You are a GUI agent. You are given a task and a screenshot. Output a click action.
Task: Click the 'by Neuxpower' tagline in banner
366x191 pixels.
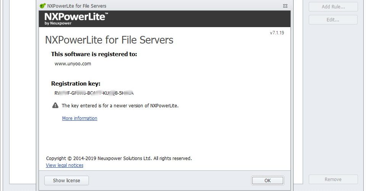click(58, 23)
